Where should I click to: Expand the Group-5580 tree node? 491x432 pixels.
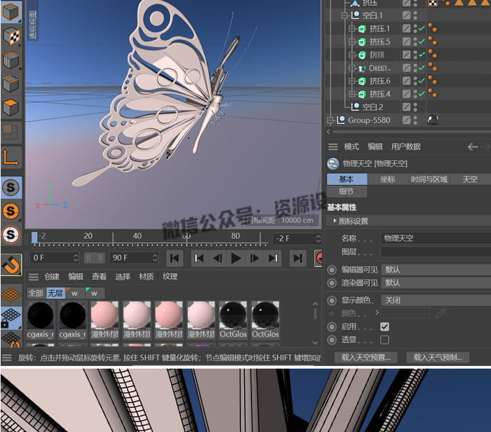tap(331, 120)
